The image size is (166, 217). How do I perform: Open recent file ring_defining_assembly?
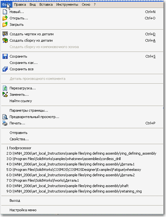click(x=82, y=153)
